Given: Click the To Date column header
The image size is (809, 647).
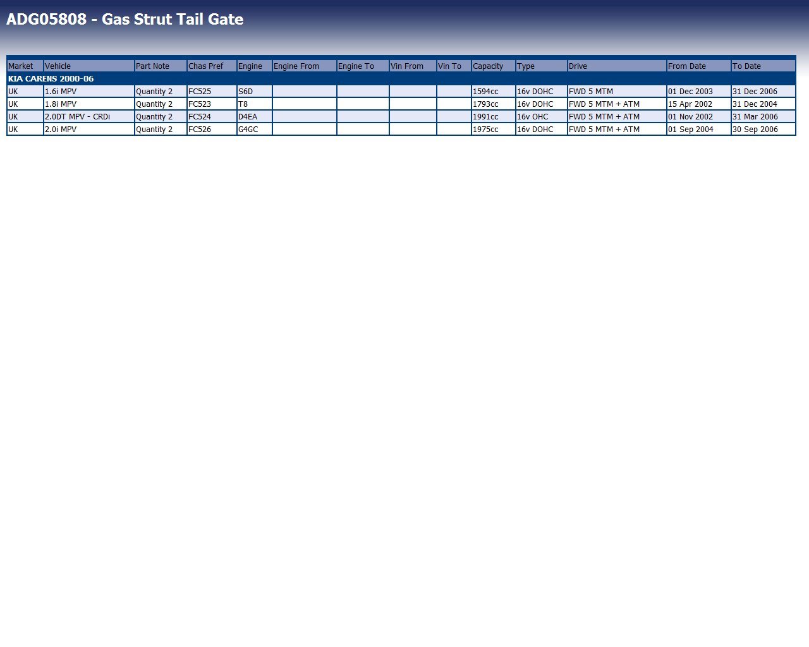Looking at the screenshot, I should [763, 66].
